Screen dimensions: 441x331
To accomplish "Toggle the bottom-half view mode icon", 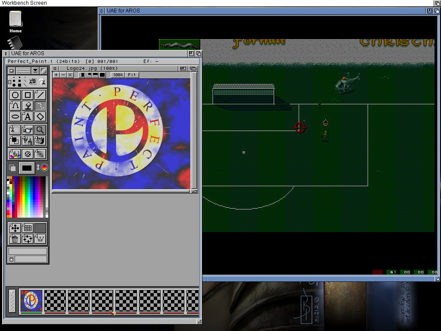I will [x=95, y=75].
